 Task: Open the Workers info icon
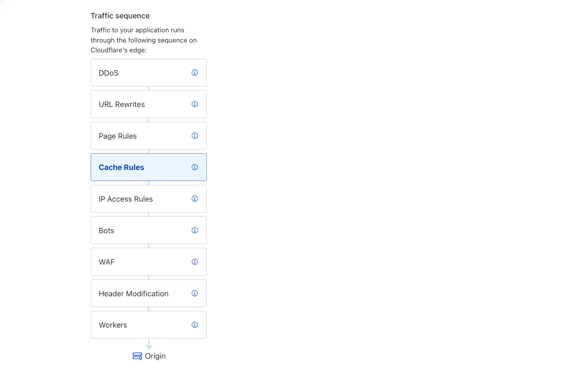pos(195,325)
